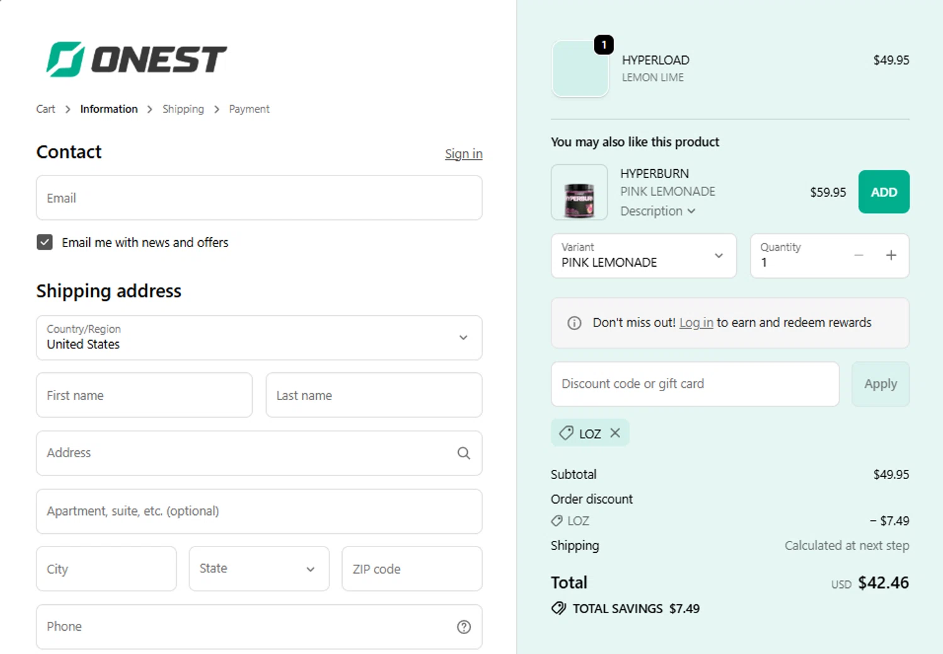The height and width of the screenshot is (654, 943).
Task: Click the help icon in Phone field
Action: click(463, 626)
